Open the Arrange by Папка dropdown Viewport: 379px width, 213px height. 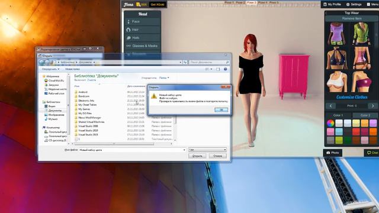(x=164, y=78)
